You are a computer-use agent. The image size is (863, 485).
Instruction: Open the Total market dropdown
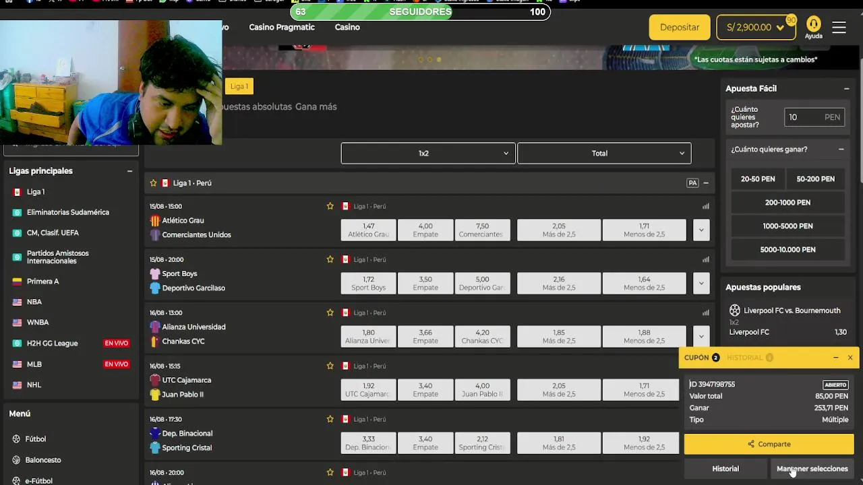click(604, 153)
